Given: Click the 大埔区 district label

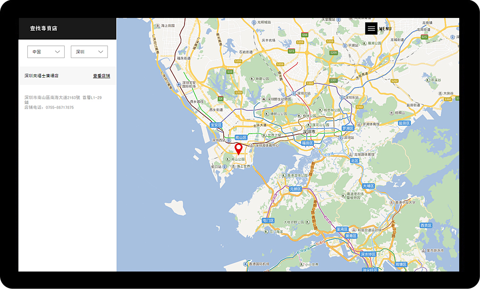Looking at the screenshot, I should pos(369,186).
